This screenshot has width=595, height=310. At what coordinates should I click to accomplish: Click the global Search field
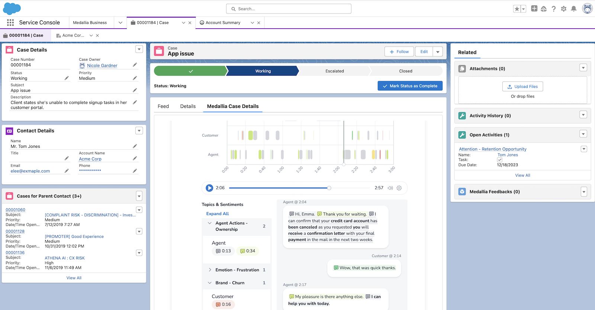(289, 9)
